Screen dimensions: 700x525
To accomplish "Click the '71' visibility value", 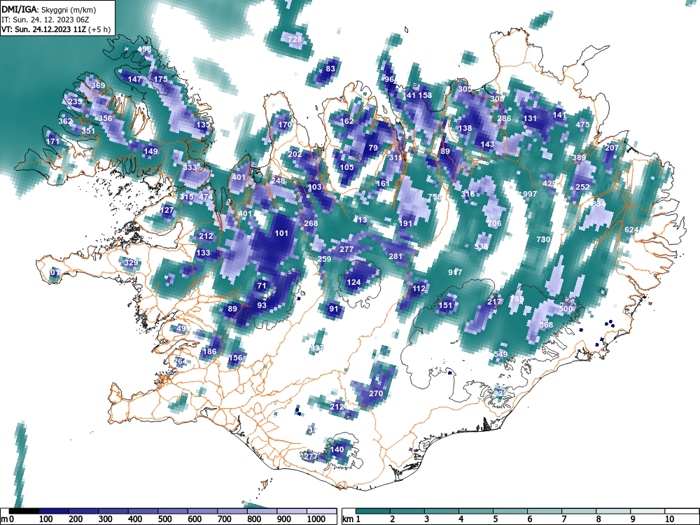I will pos(262,286).
